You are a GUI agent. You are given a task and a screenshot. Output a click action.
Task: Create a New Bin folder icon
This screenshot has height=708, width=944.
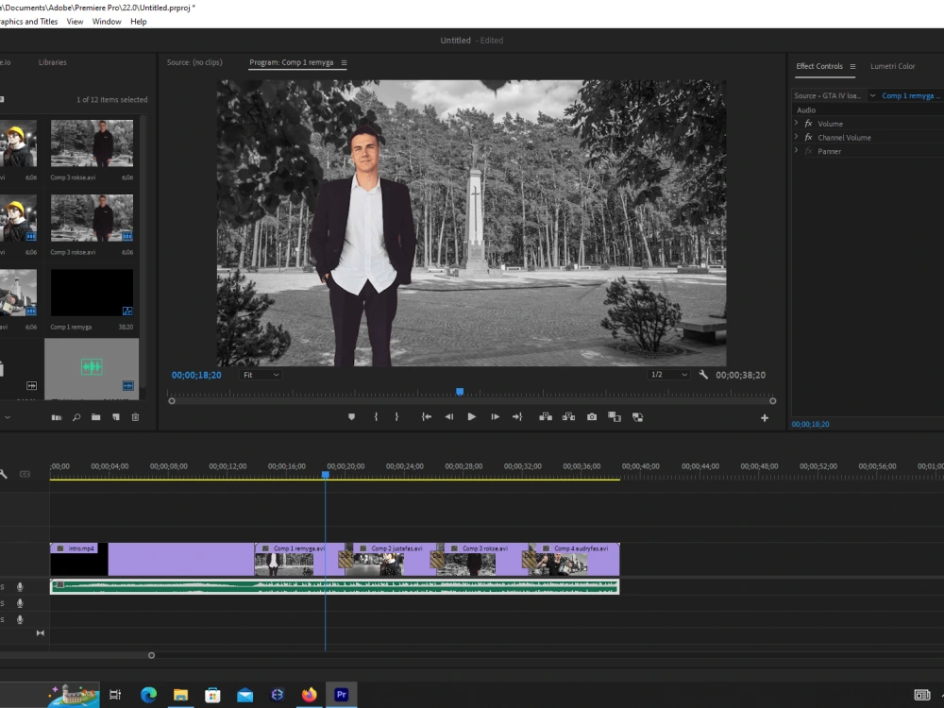tap(95, 417)
